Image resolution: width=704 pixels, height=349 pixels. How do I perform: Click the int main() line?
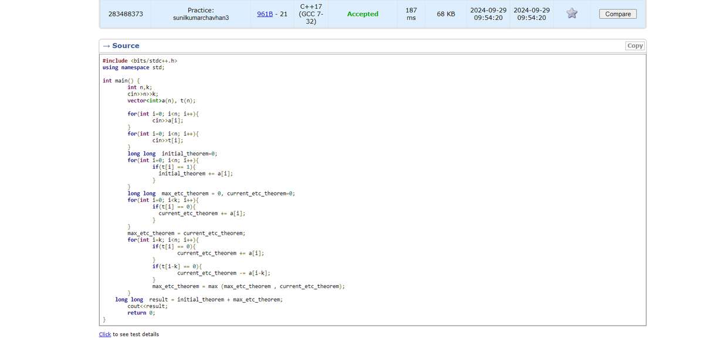(x=121, y=81)
